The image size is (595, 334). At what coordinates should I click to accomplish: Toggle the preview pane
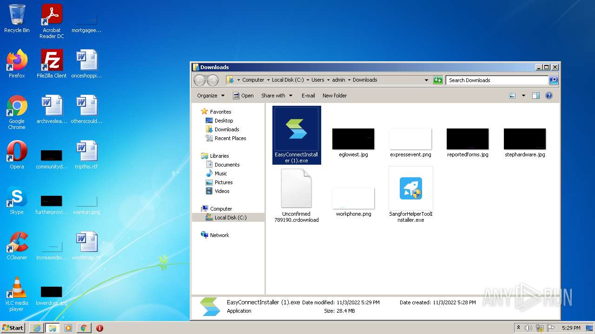click(x=536, y=96)
